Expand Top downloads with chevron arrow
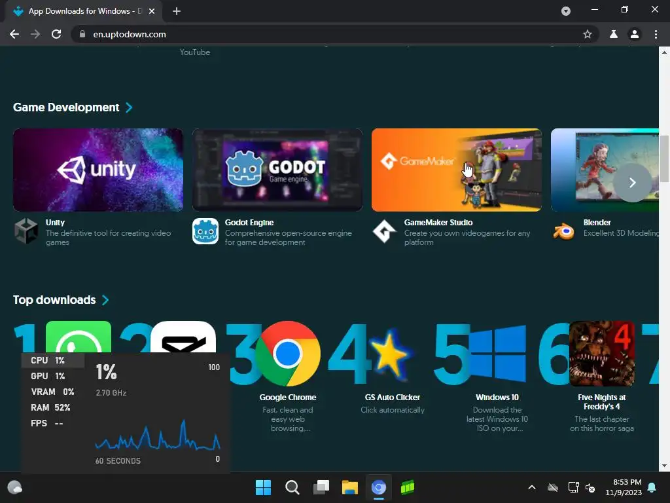The image size is (670, 503). pyautogui.click(x=105, y=300)
